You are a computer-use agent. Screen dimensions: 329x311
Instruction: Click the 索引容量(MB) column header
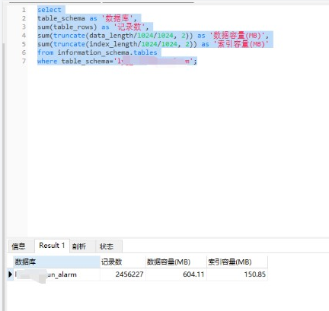point(237,262)
